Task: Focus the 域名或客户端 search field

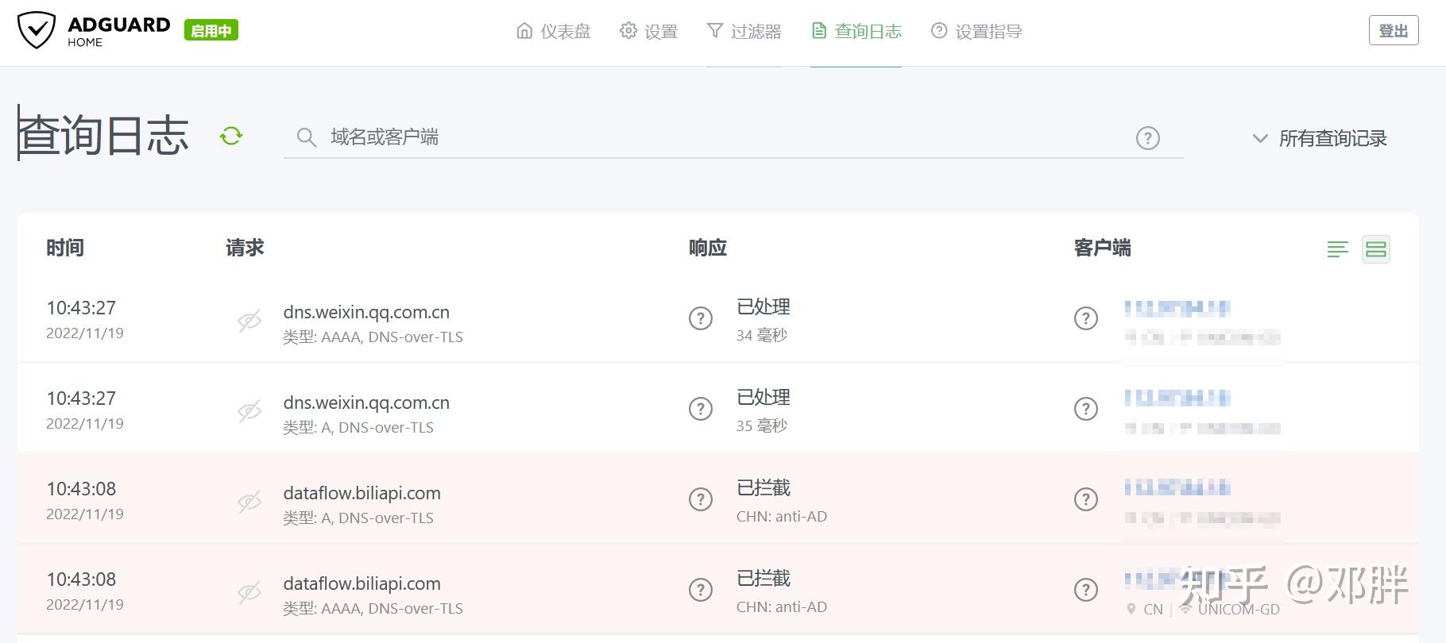Action: [x=715, y=137]
